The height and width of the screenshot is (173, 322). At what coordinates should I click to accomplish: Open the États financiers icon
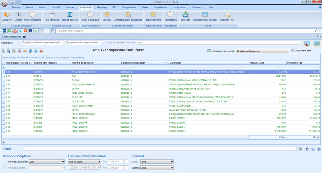[x=153, y=15]
